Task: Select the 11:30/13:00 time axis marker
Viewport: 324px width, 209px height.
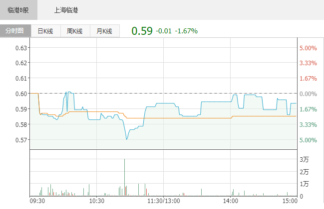Action: pos(164,201)
